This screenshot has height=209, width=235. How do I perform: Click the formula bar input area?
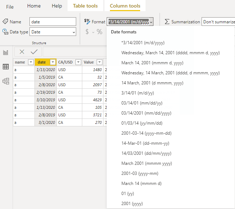75,52
